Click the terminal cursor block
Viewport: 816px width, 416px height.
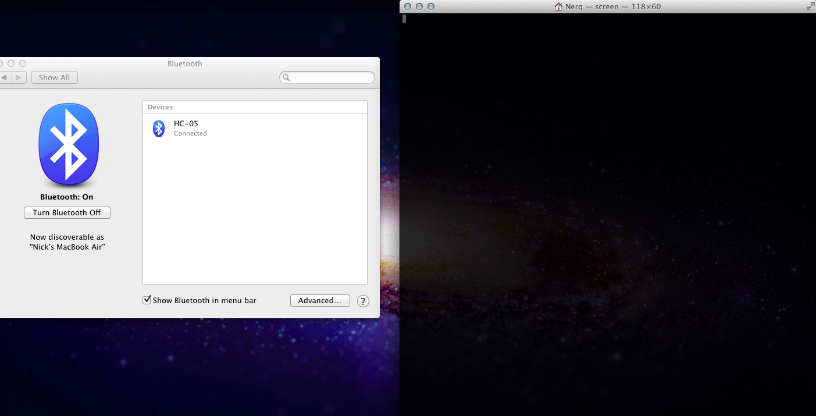[404, 19]
